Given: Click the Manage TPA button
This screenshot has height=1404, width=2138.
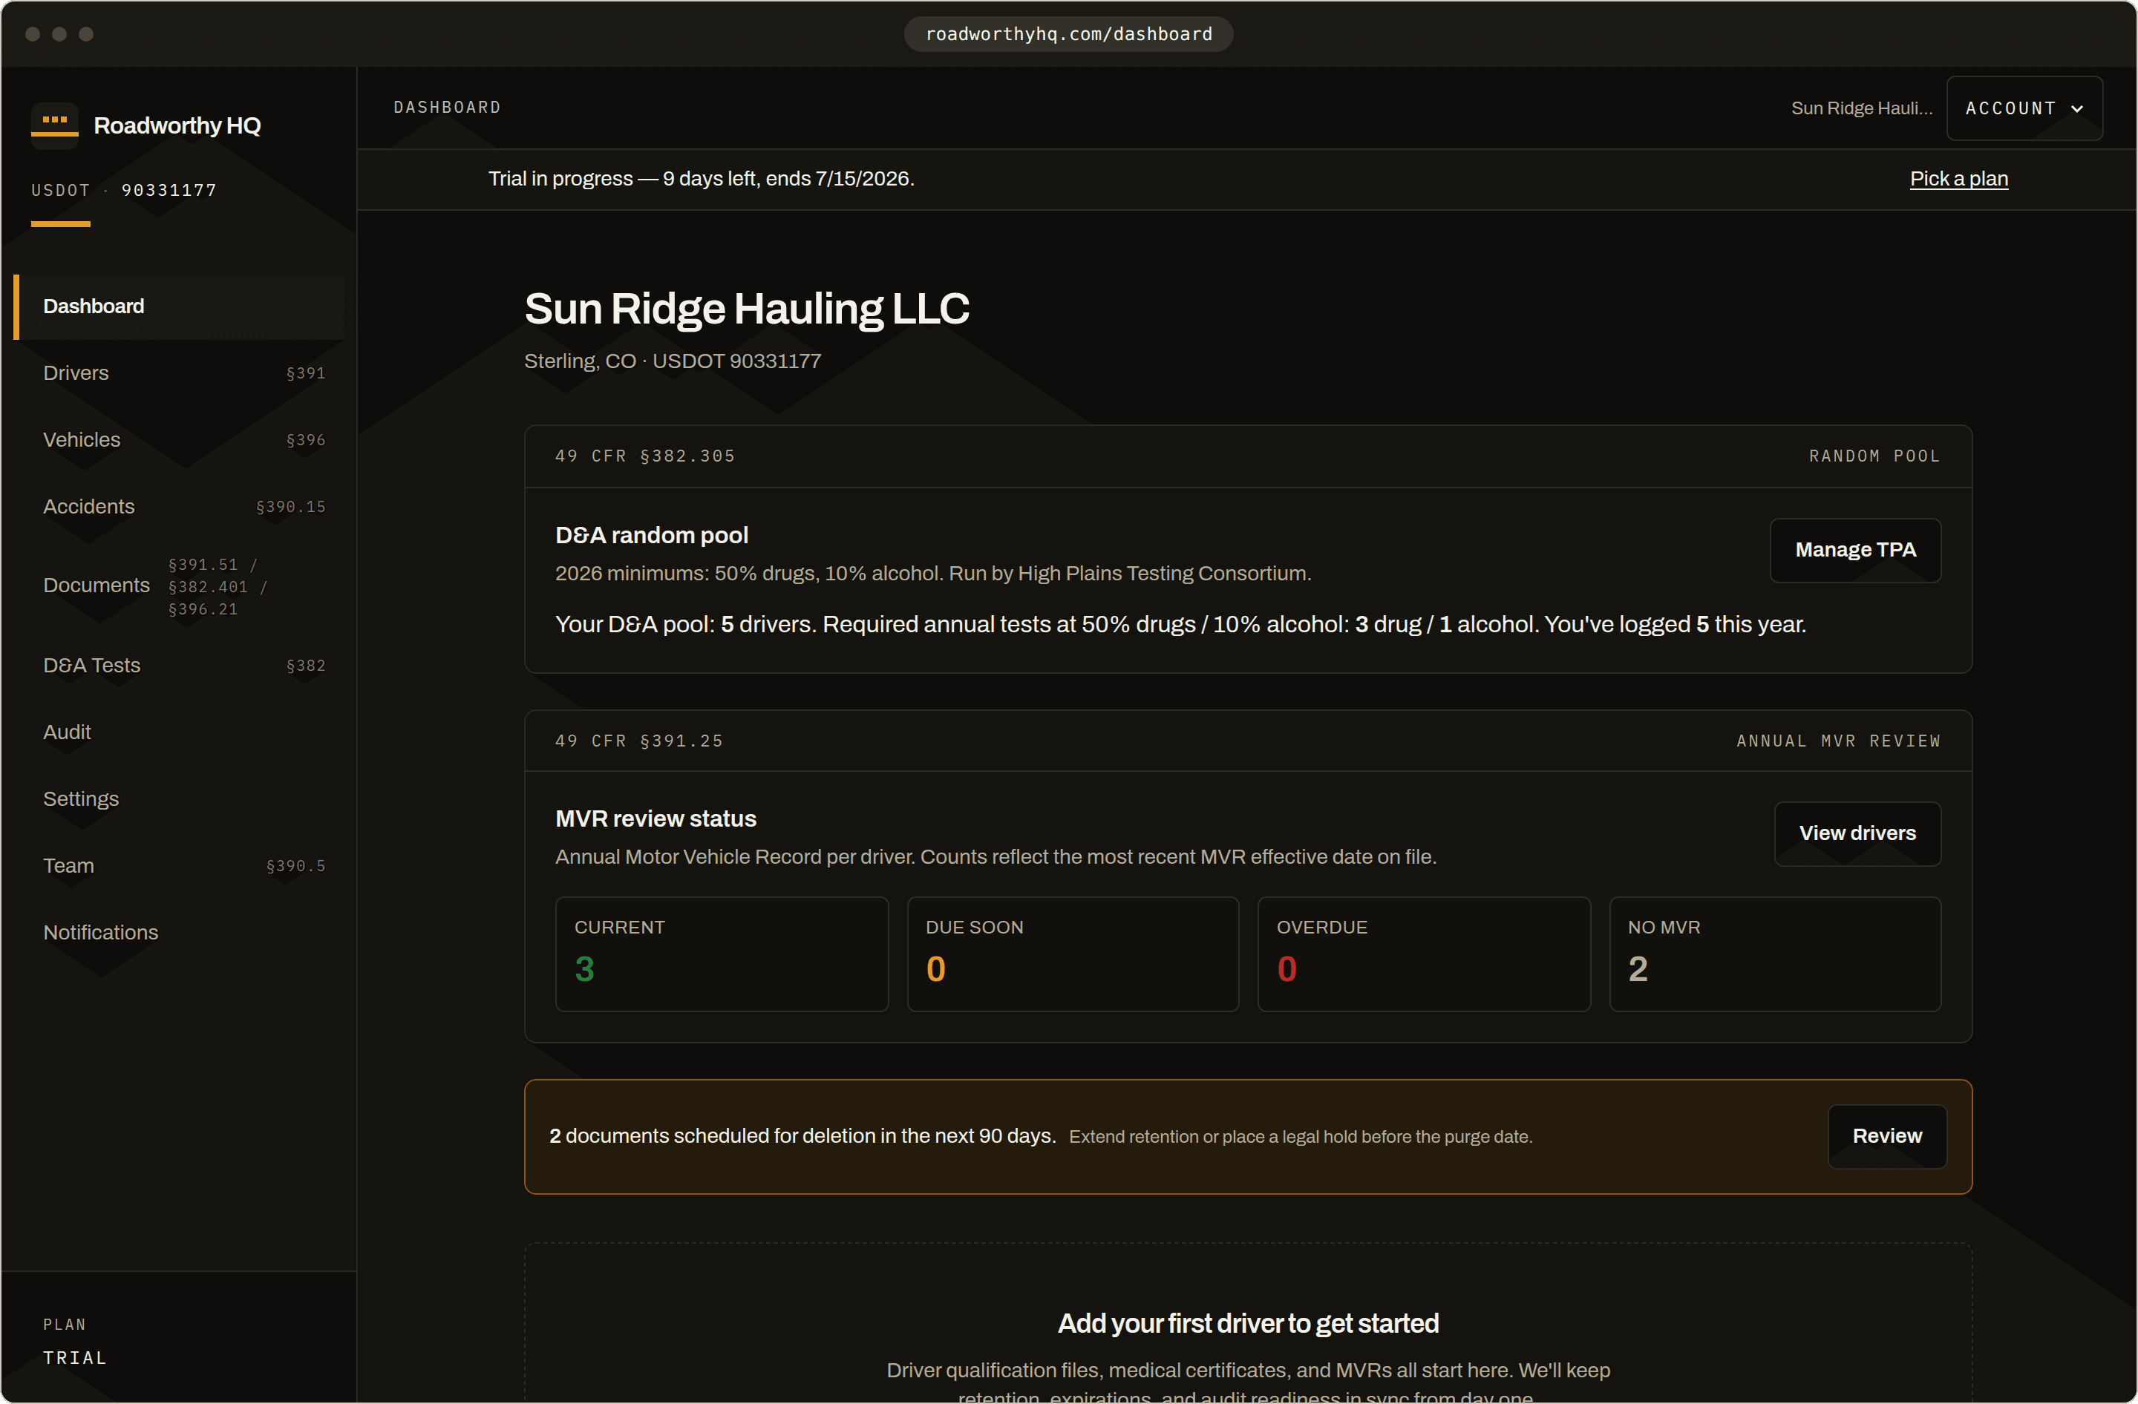Looking at the screenshot, I should (1855, 551).
